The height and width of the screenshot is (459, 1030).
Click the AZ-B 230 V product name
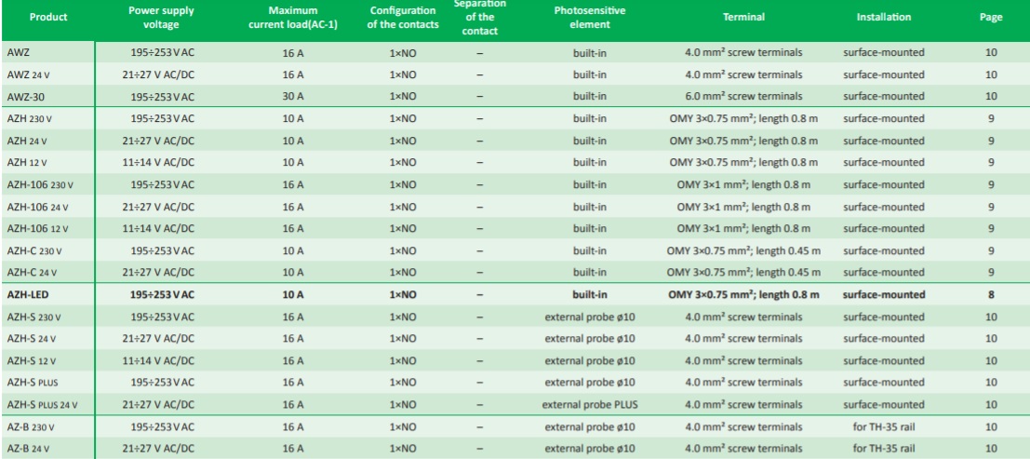coord(31,426)
